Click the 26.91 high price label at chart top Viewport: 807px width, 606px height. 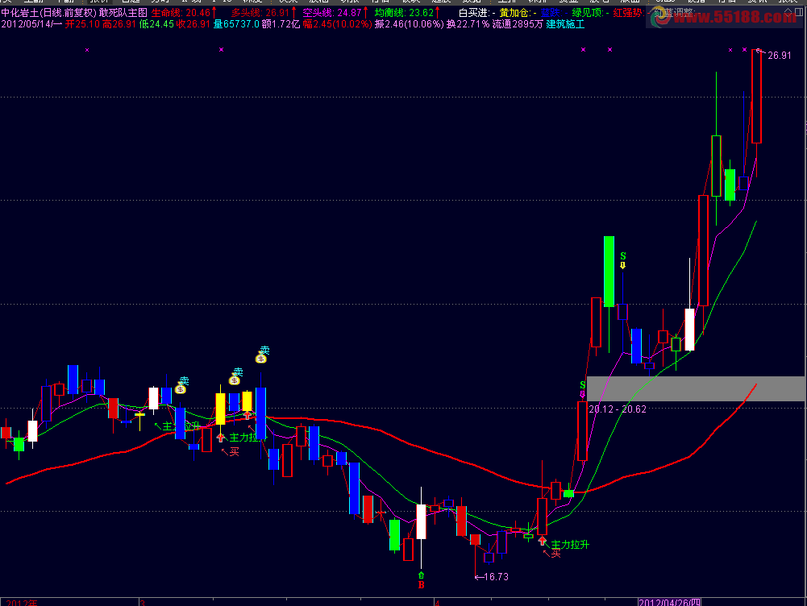(780, 56)
